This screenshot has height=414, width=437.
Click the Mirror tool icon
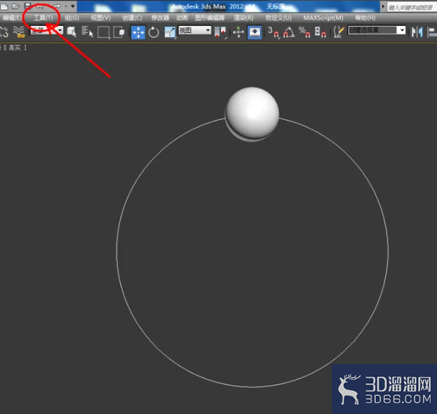point(417,32)
